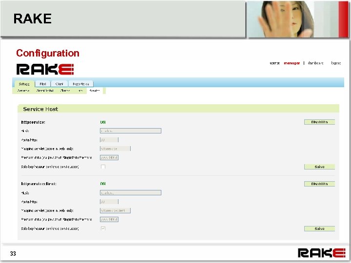Screen dimensions: 351x263
Task: Select the Generale sub-tab
Action: point(23,91)
